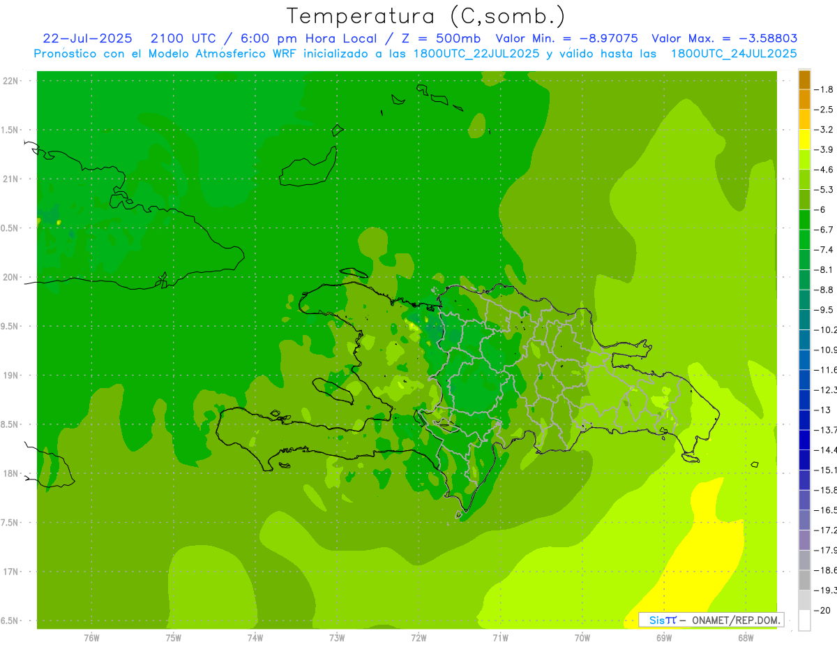This screenshot has width=837, height=647.
Task: Pick the purple swatch between -17.2 and -17.9
Action: coord(804,540)
